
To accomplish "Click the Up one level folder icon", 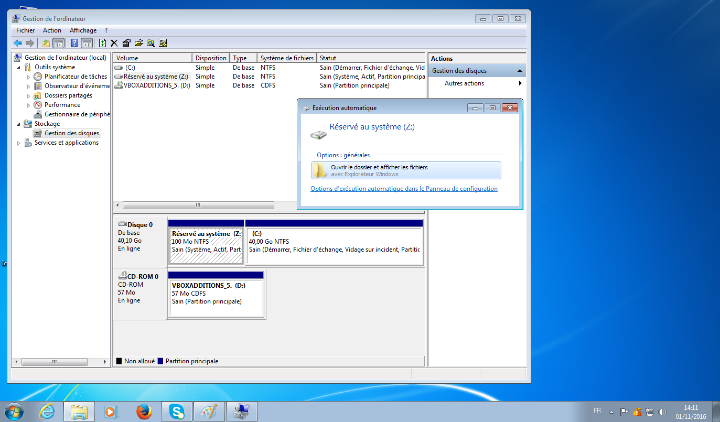I will tap(46, 43).
